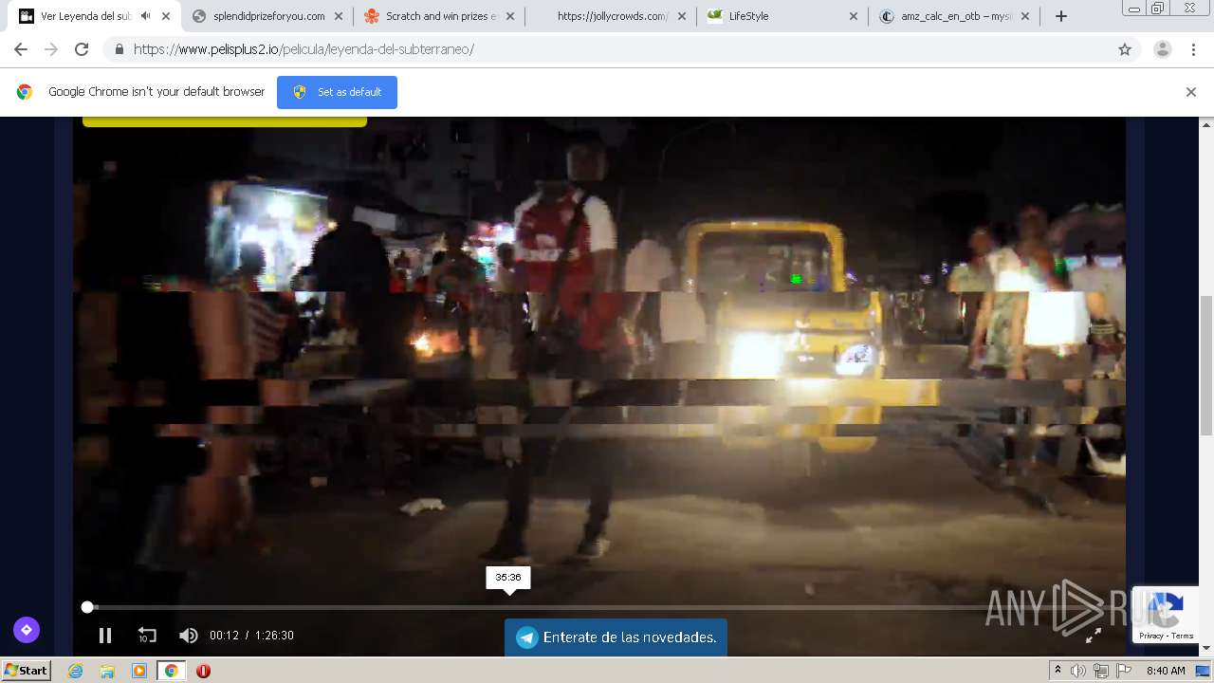Toggle video fullscreen mode
1214x683 pixels.
coord(1093,636)
